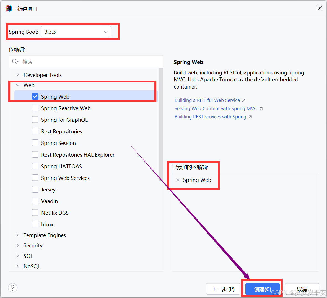This screenshot has width=327, height=298.
Task: Click the Rest Repositories HAL Explorer label
Action: click(x=78, y=155)
